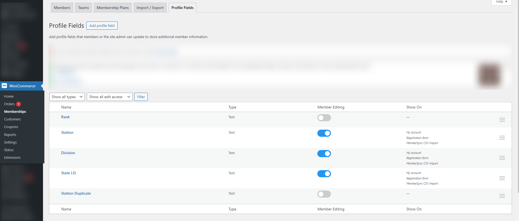The width and height of the screenshot is (519, 221).
Task: Open the Station profile field link
Action: pyautogui.click(x=67, y=132)
